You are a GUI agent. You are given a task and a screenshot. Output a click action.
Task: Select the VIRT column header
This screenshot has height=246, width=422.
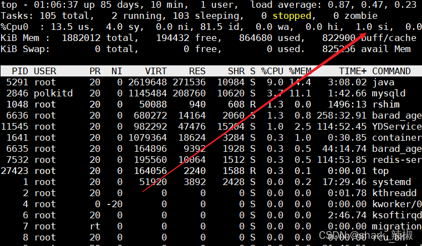click(155, 71)
